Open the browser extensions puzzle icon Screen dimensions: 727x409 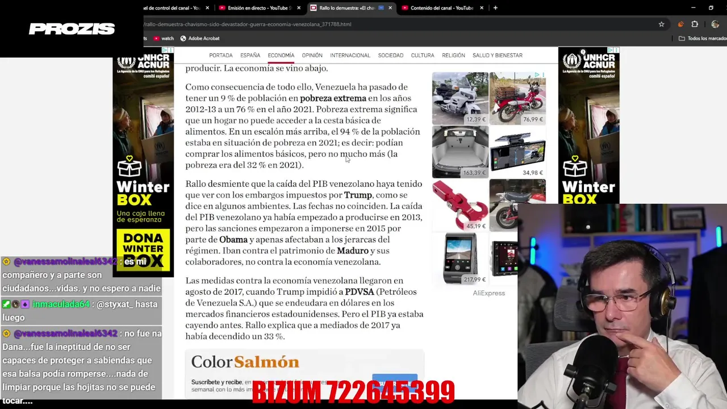[x=695, y=24]
